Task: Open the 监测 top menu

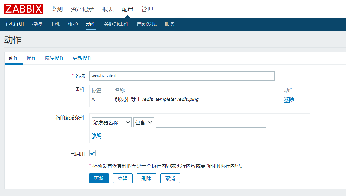Action: click(57, 9)
